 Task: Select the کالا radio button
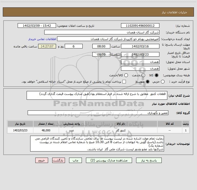point(157,75)
